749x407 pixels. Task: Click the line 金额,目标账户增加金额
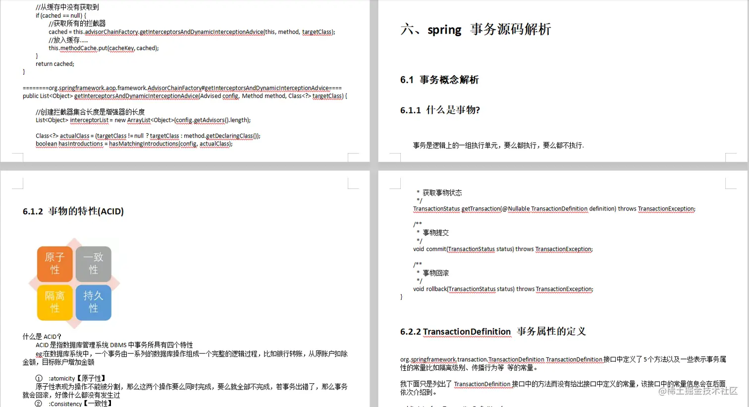pyautogui.click(x=58, y=362)
